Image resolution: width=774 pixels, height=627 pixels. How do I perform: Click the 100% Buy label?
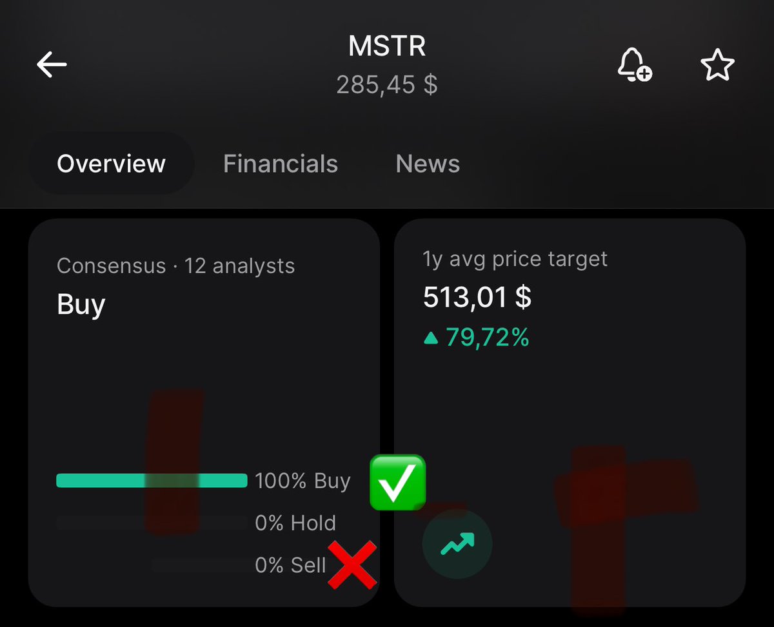pyautogui.click(x=303, y=481)
